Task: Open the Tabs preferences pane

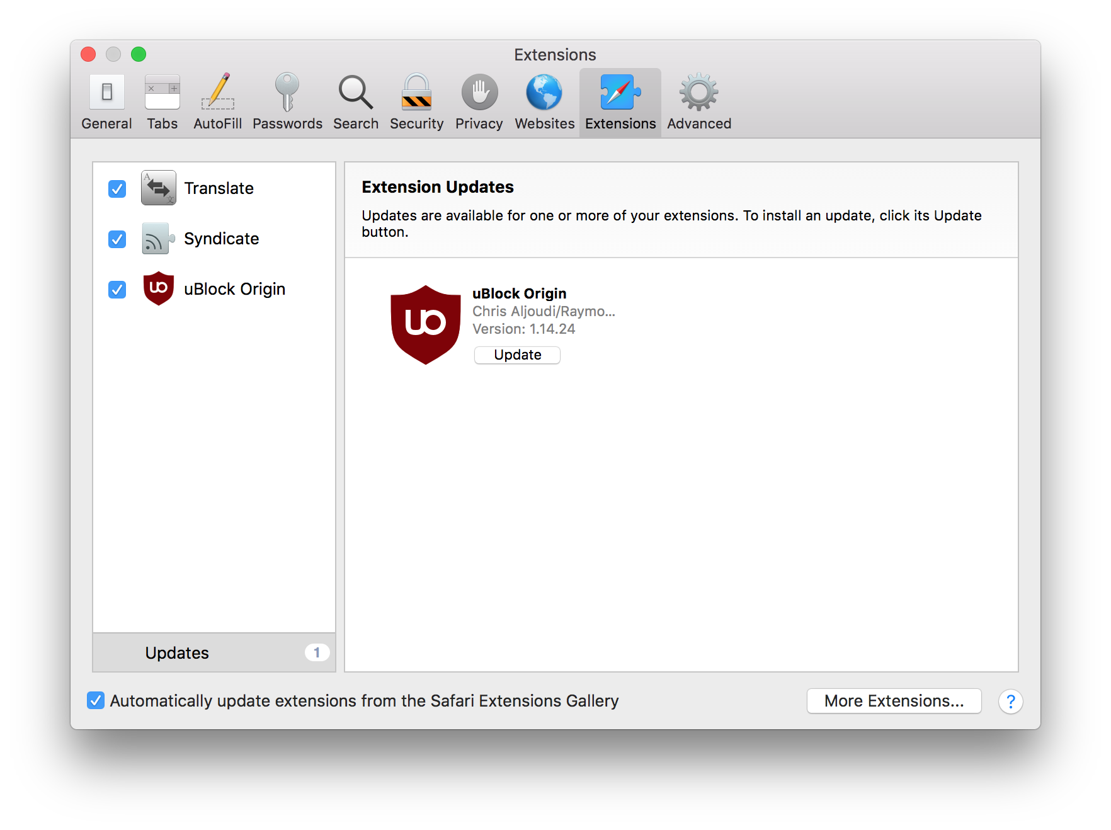Action: 162,103
